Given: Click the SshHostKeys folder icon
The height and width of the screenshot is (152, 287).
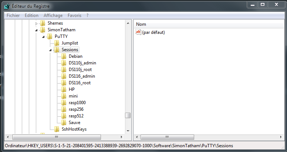Looking at the screenshot, I should (x=57, y=129).
